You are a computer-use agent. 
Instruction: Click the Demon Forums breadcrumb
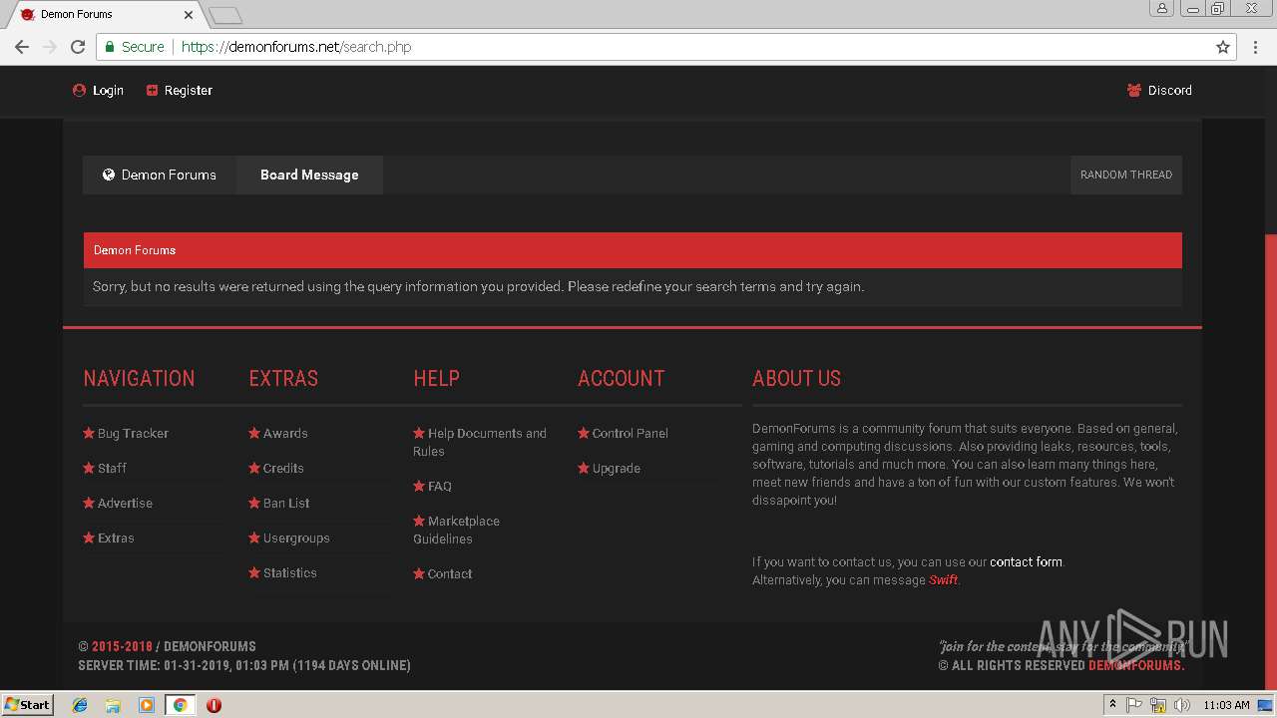(x=169, y=175)
